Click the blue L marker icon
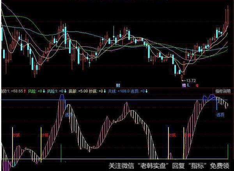234x171 pixels. tap(189, 85)
